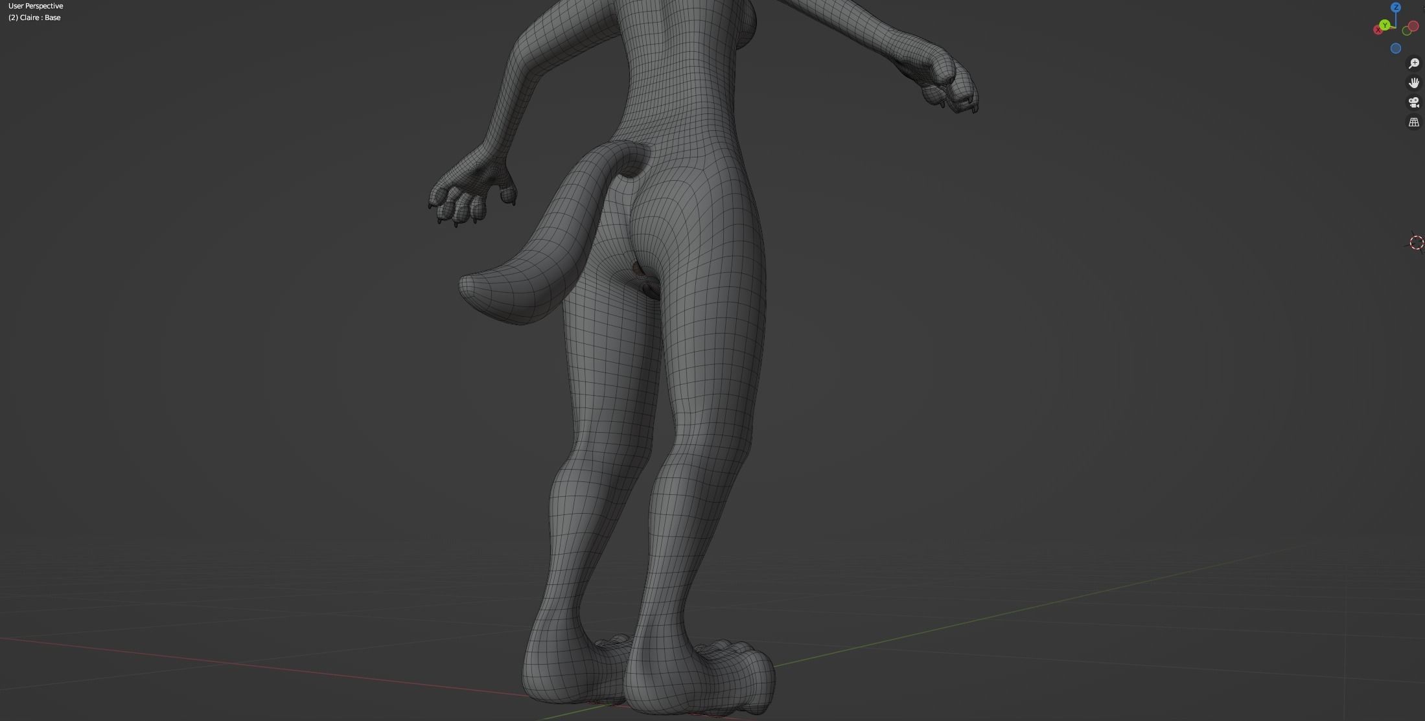The image size is (1425, 721).
Task: Click the '(2) Claire : Base' object label
Action: tap(34, 17)
